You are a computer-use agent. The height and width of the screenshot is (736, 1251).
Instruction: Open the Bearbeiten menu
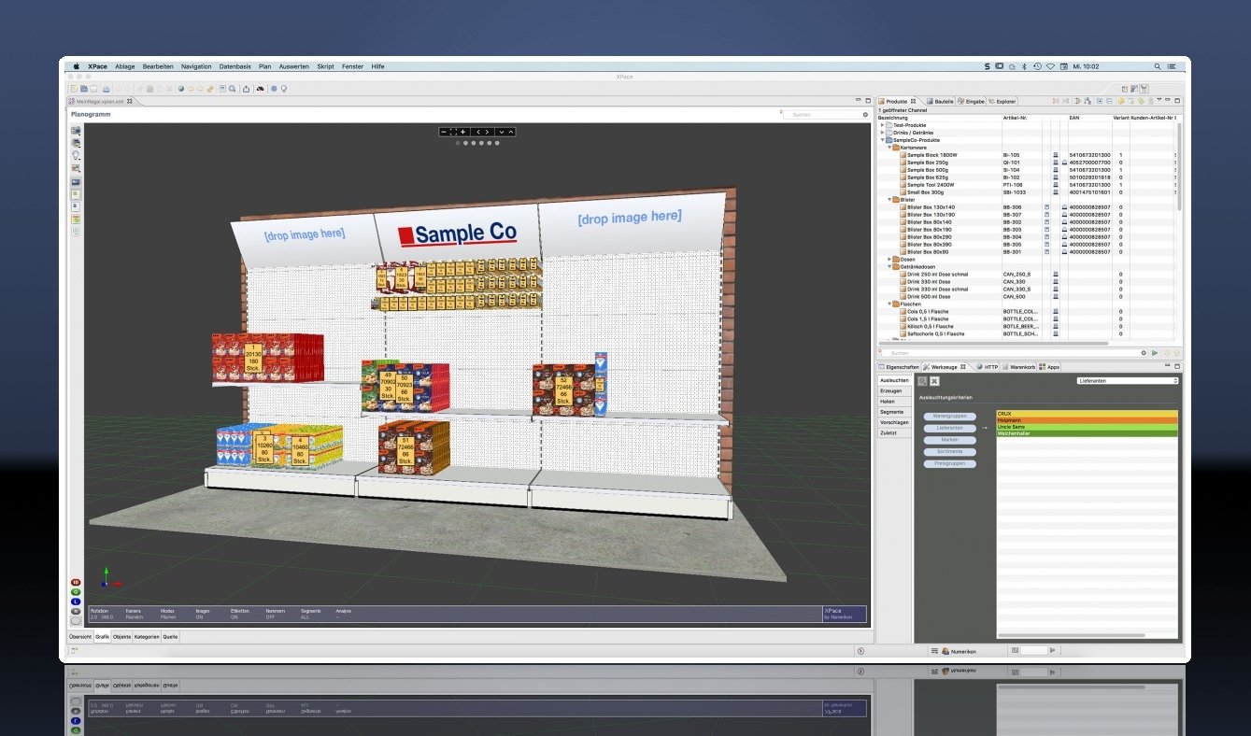[x=159, y=67]
